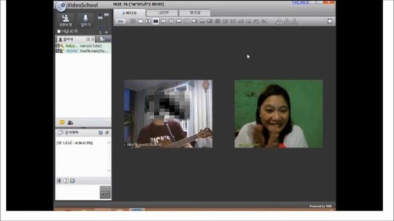Switch to the second (whiteboard) tab
Viewport: 394px width, 221px height.
coord(163,13)
